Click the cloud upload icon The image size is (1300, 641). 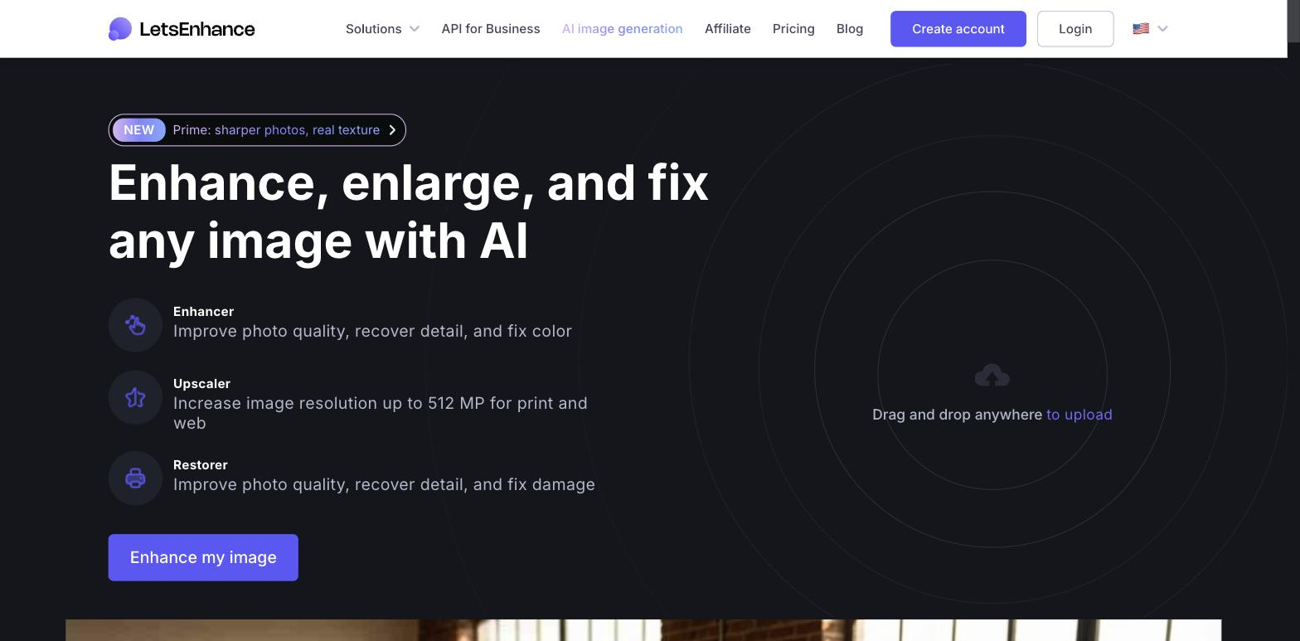(x=992, y=376)
